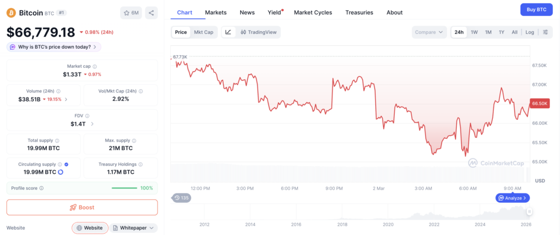Image resolution: width=560 pixels, height=235 pixels.
Task: Open the Bitcoin Website link button
Action: 90,228
